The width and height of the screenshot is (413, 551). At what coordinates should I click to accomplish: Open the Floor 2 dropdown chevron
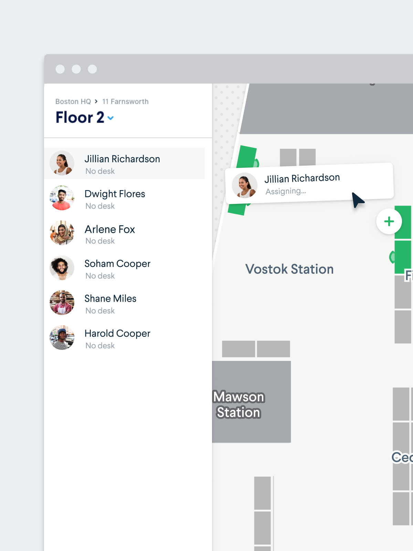point(110,118)
